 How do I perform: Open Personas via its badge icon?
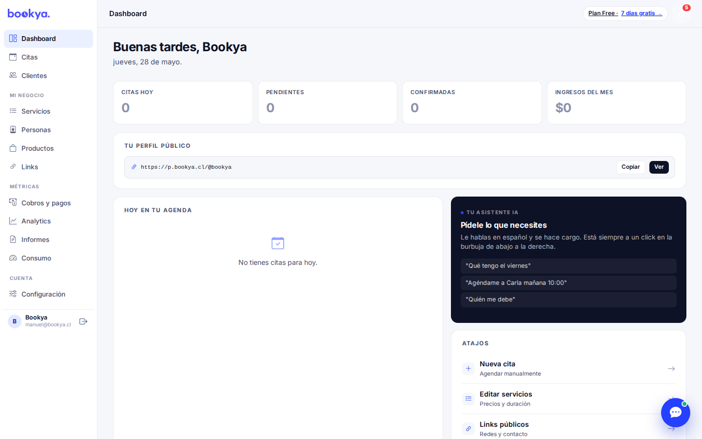(13, 130)
